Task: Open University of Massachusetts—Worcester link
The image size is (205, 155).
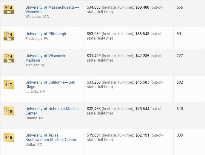Action: coord(52,10)
